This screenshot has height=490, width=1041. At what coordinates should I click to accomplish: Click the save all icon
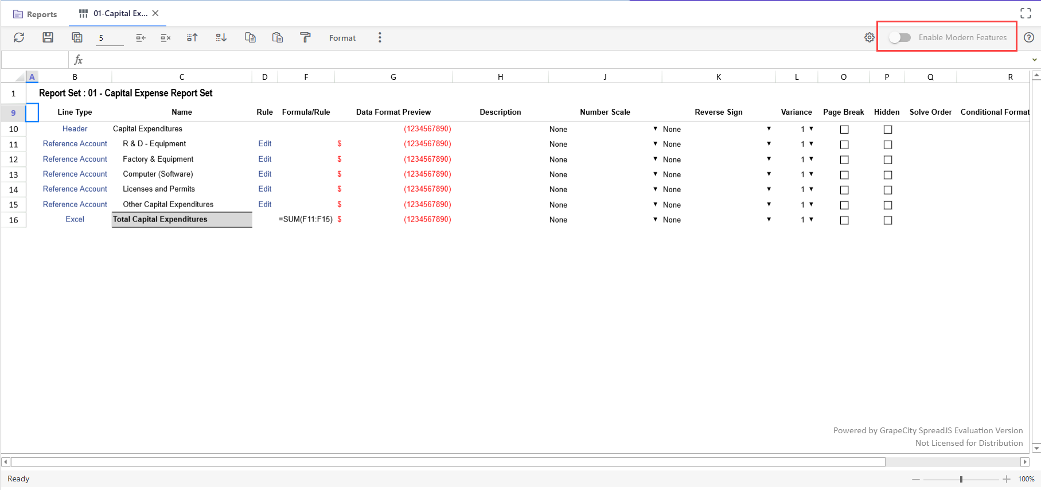point(77,37)
